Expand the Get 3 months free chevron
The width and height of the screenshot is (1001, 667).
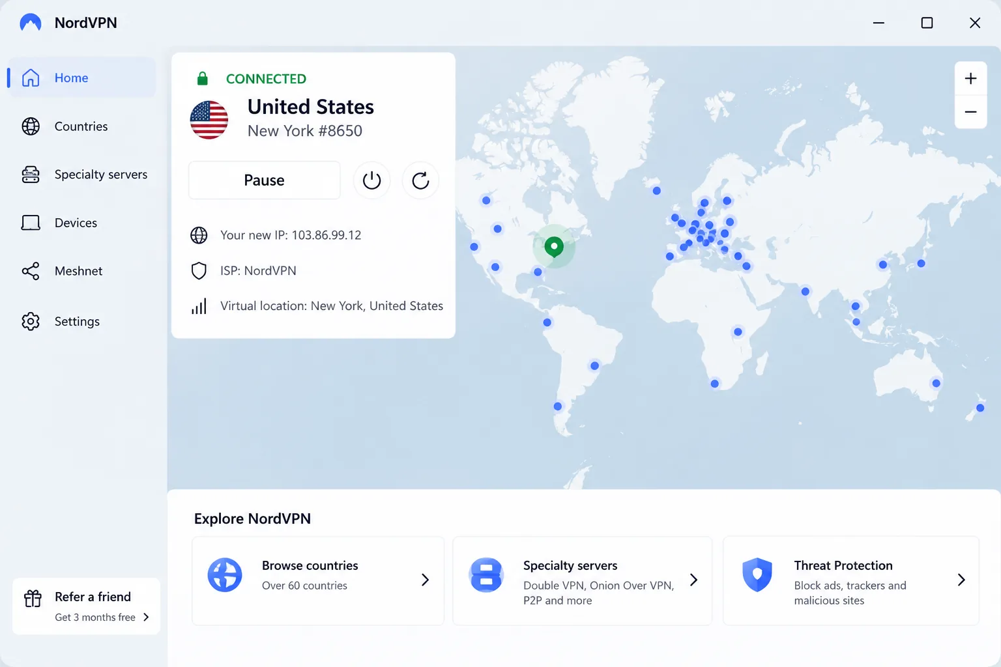click(146, 617)
